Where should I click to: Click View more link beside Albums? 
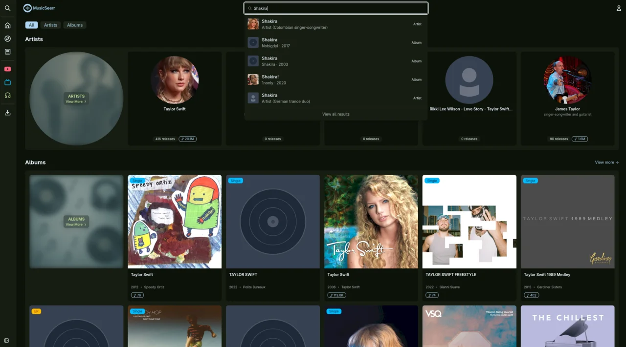click(606, 163)
